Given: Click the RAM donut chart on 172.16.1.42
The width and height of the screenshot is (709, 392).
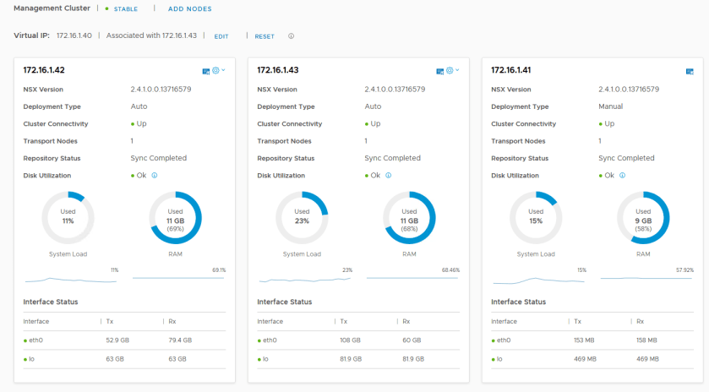Looking at the screenshot, I should tap(175, 217).
